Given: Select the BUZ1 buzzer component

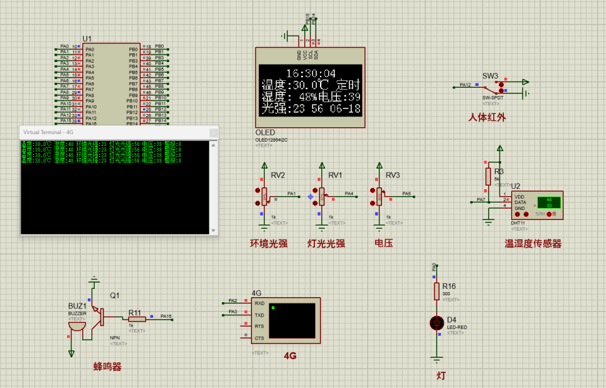Looking at the screenshot, I should (x=77, y=323).
